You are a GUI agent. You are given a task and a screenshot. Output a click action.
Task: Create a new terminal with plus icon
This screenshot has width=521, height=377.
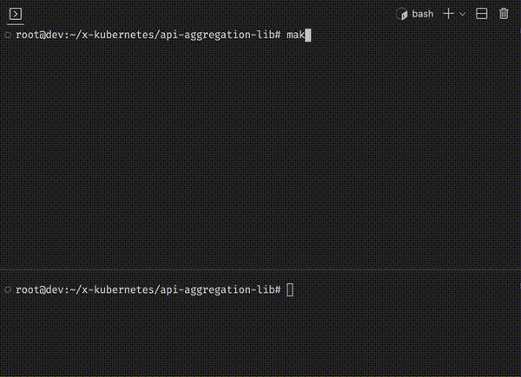[x=448, y=14]
